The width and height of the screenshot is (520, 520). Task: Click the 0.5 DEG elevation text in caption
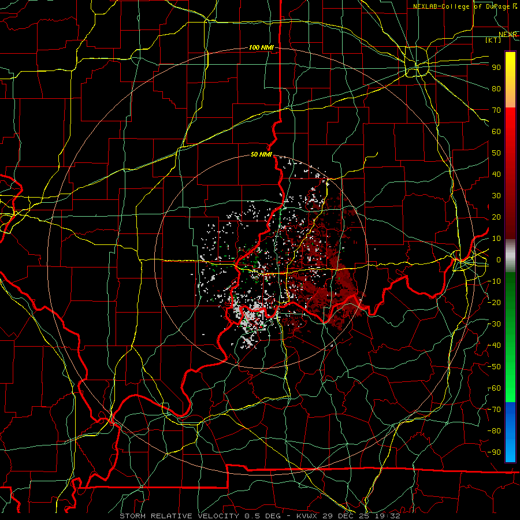pos(262,516)
